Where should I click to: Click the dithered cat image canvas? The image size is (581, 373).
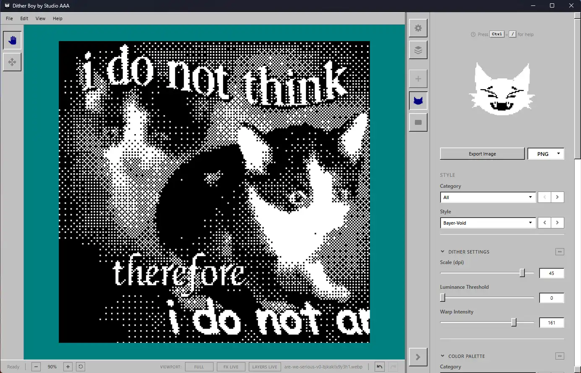tap(214, 192)
